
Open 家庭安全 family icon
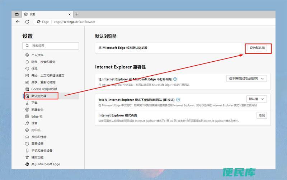(27, 110)
